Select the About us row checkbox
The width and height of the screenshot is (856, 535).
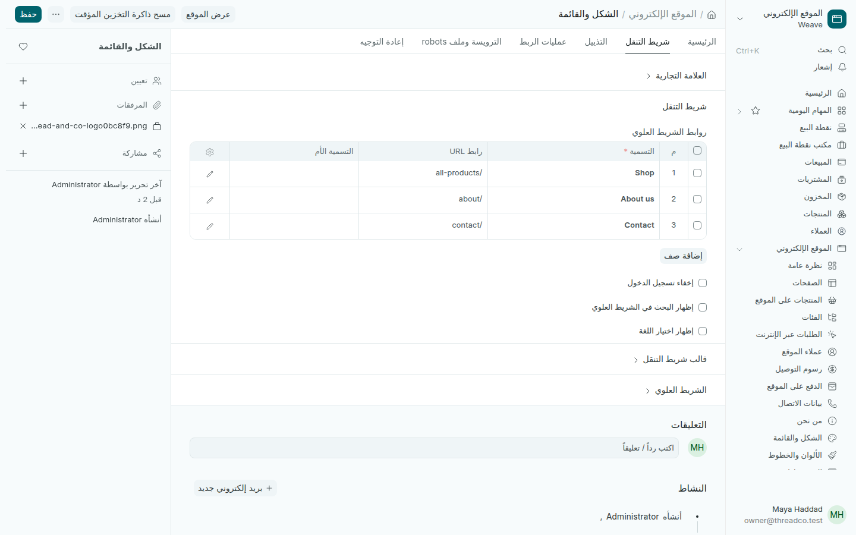coord(697,199)
